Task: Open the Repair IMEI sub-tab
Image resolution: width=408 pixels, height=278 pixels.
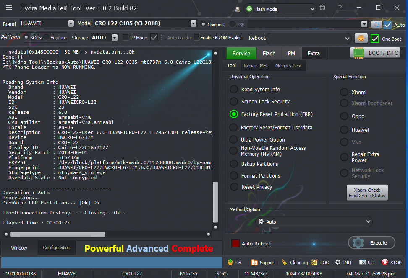Action: [256, 66]
